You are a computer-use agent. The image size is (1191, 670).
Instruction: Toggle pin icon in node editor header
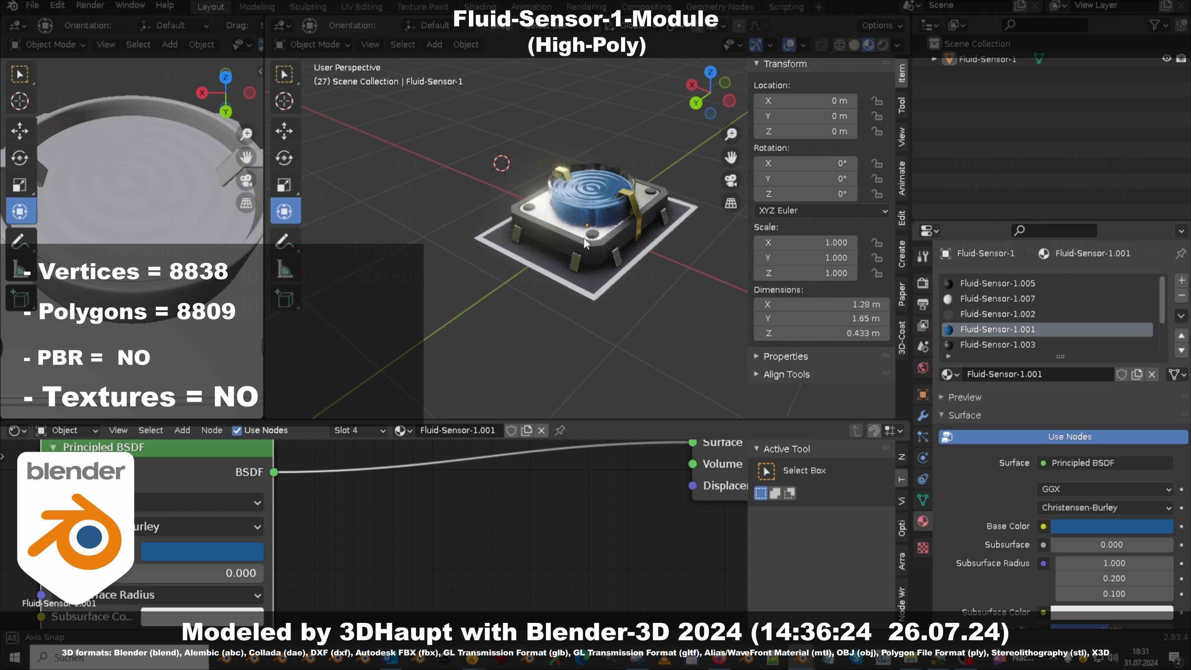pos(560,431)
